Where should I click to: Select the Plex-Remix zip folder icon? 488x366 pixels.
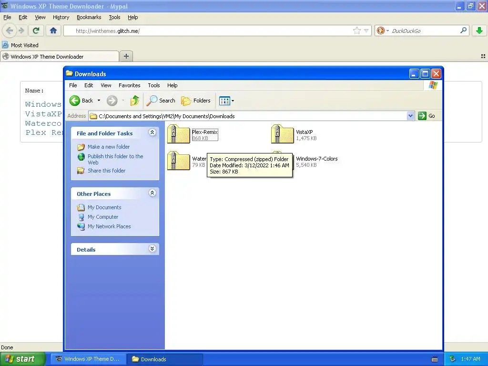click(178, 134)
